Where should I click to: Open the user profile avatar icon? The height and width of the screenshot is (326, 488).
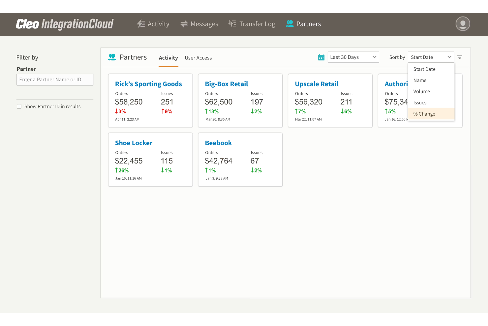pos(462,24)
